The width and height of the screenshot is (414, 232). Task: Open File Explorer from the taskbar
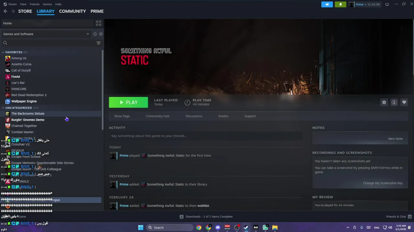pyautogui.click(x=275, y=227)
